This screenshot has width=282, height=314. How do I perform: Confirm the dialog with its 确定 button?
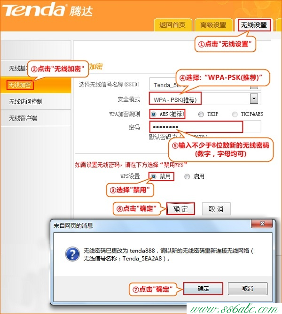click(204, 289)
